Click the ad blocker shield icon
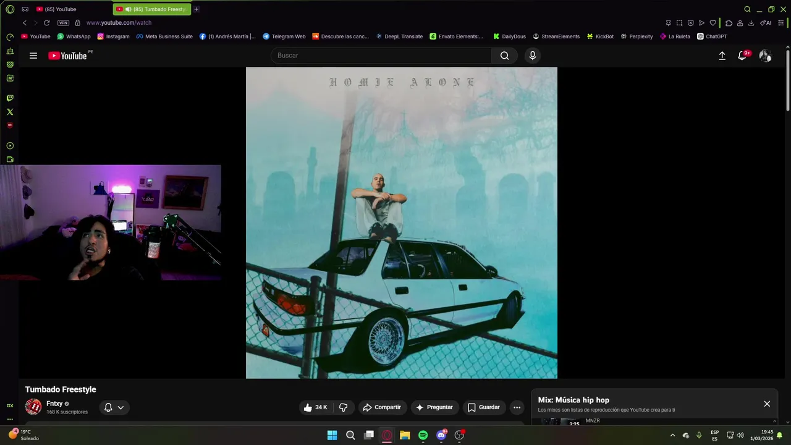This screenshot has width=791, height=445. pos(690,23)
